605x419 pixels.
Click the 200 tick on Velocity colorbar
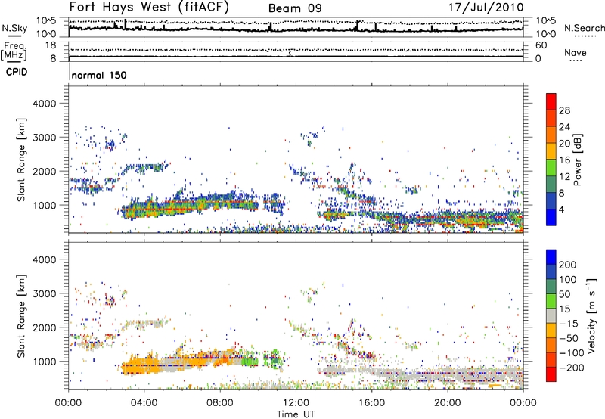click(568, 265)
